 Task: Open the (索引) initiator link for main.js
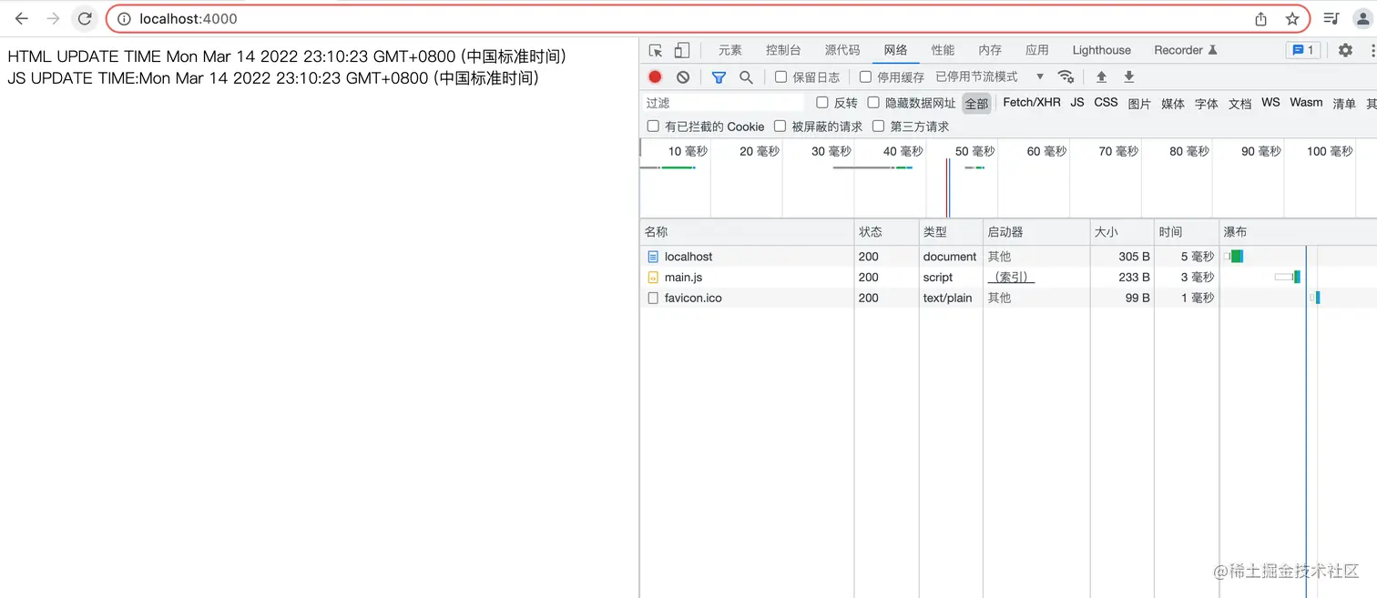1011,277
